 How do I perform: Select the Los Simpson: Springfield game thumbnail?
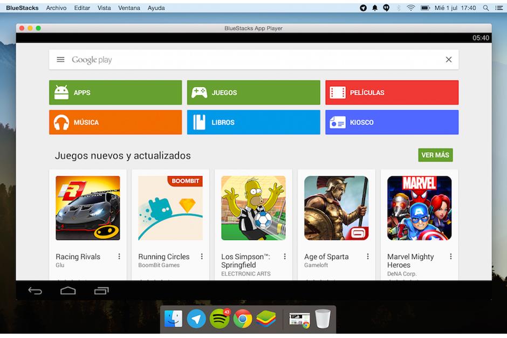pos(253,208)
